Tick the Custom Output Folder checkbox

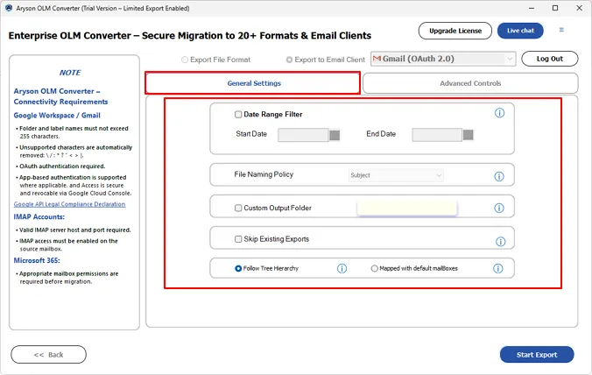pyautogui.click(x=238, y=208)
